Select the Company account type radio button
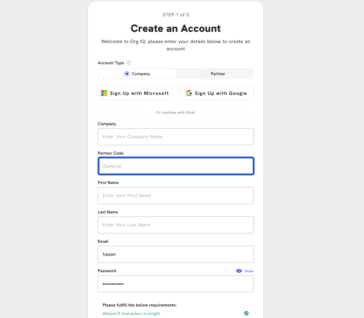 point(127,74)
